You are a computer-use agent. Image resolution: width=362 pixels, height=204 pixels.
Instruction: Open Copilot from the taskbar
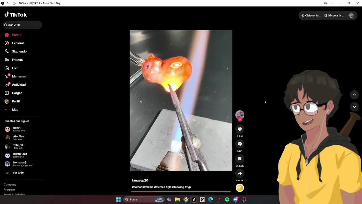(x=169, y=199)
